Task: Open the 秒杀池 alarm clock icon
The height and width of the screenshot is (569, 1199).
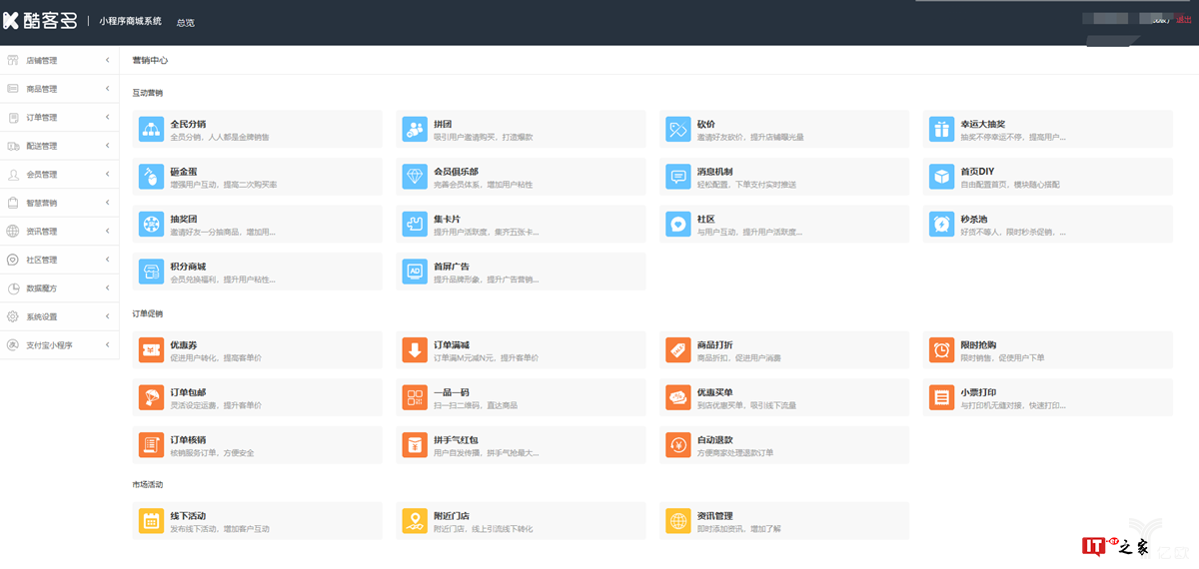Action: (x=941, y=224)
